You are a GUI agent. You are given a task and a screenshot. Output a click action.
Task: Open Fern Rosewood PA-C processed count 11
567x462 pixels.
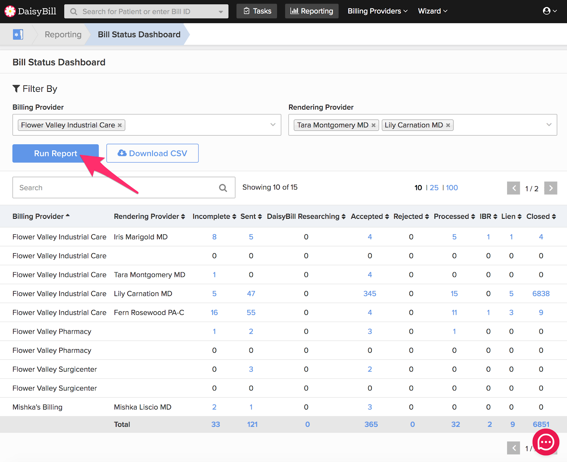[x=454, y=312]
